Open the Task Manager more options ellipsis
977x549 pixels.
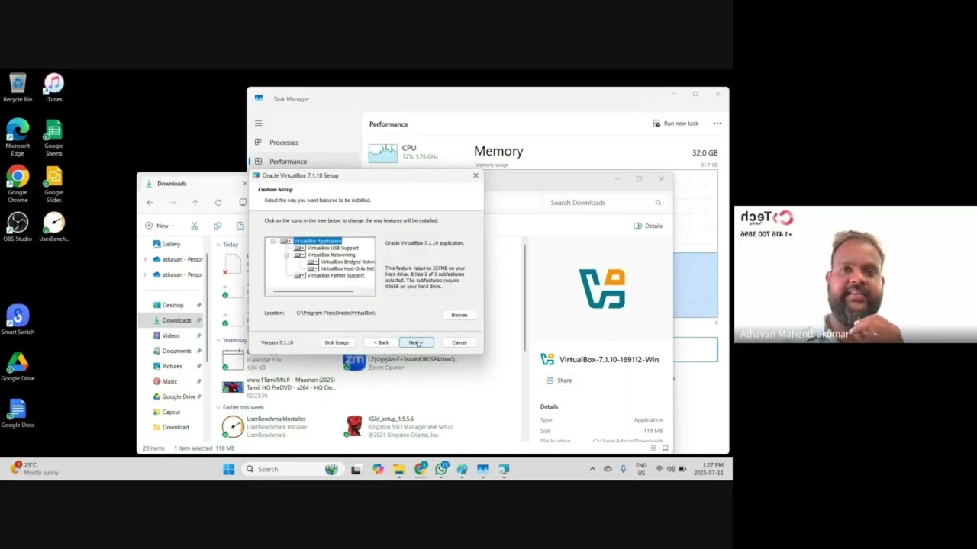tap(717, 123)
